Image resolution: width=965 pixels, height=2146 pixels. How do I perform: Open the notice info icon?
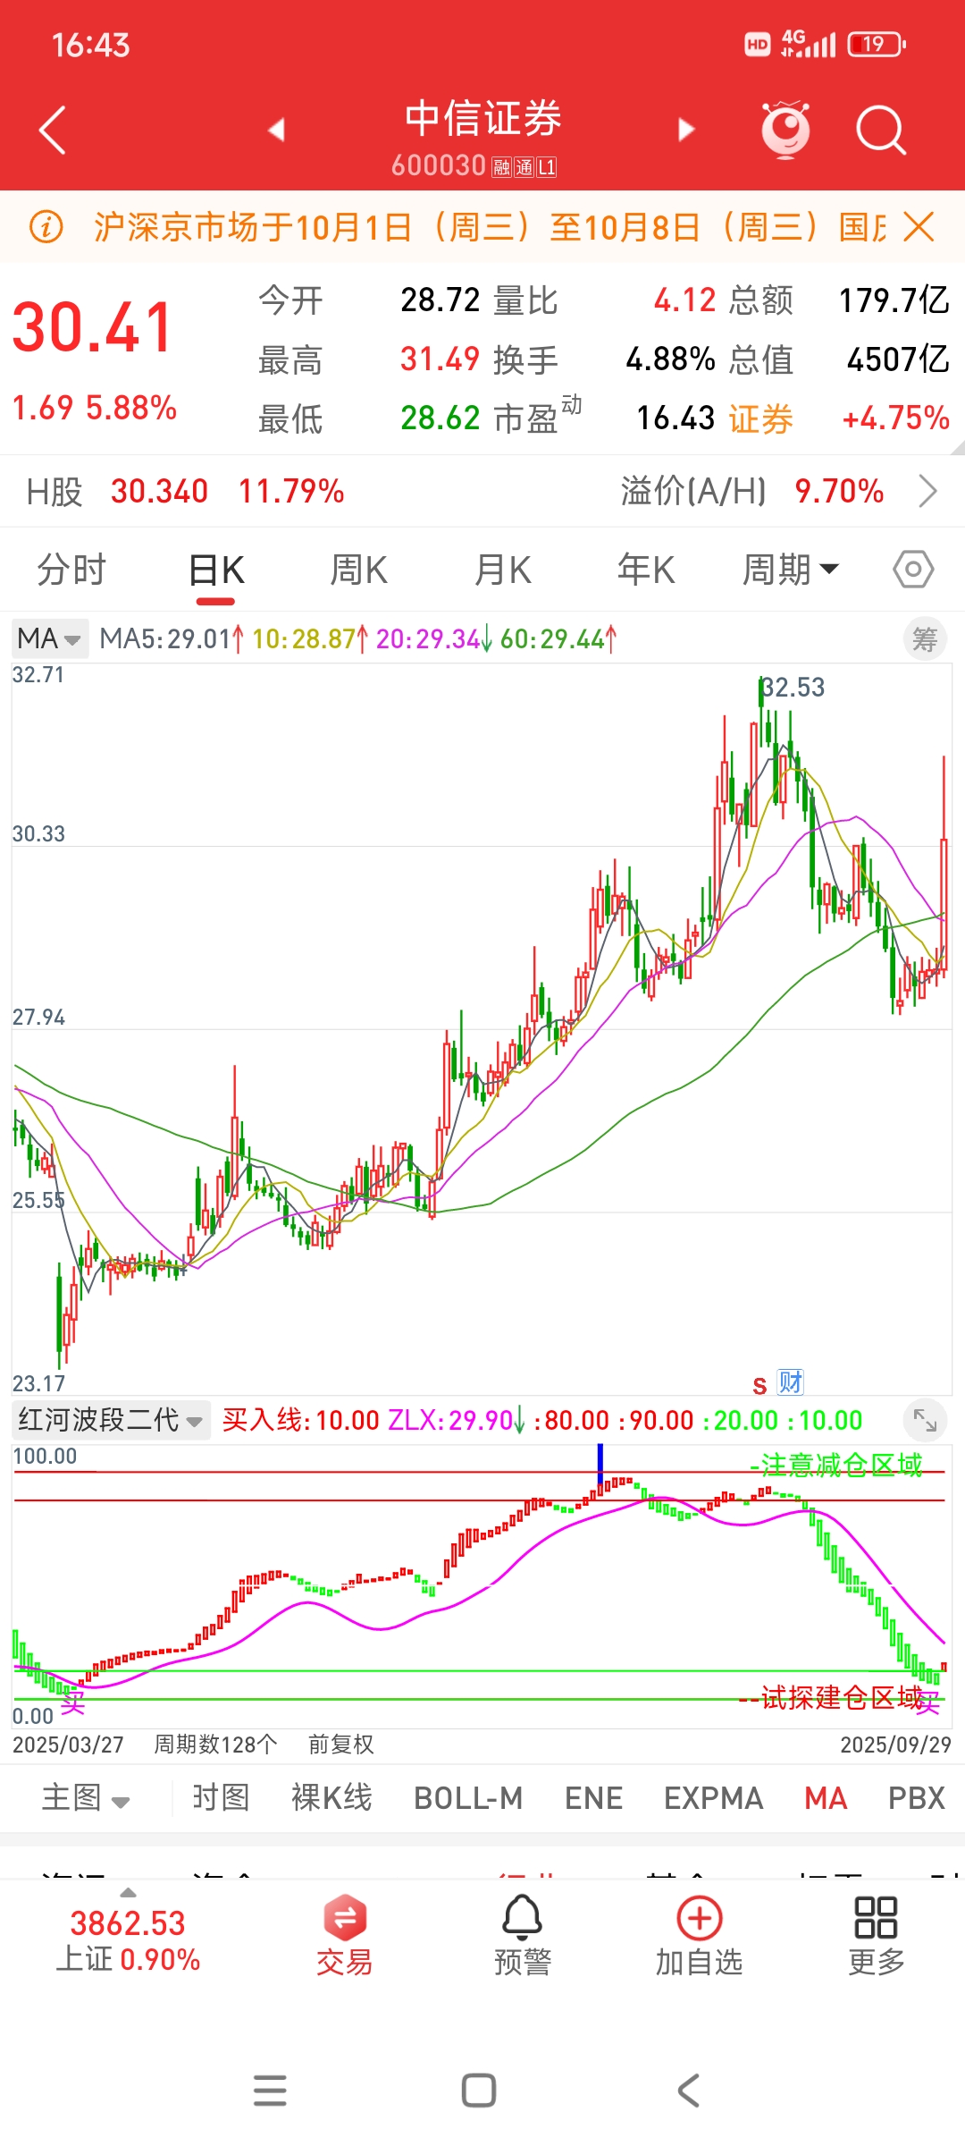click(46, 227)
